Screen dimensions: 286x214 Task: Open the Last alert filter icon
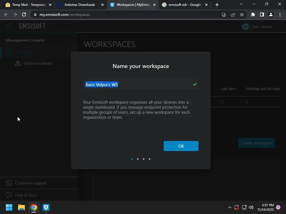[x=222, y=102]
